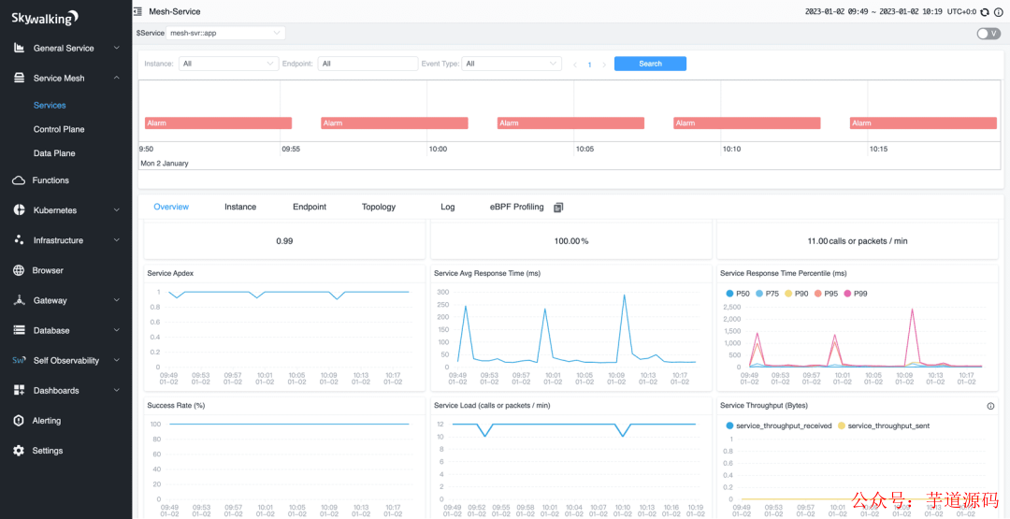1010x519 pixels.
Task: Click the Infrastructure dots icon
Action: 19,240
